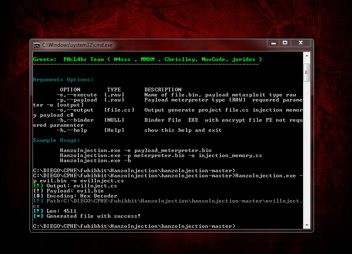352x254 pixels.
Task: Click the -e,--execute option text
Action: (x=77, y=95)
